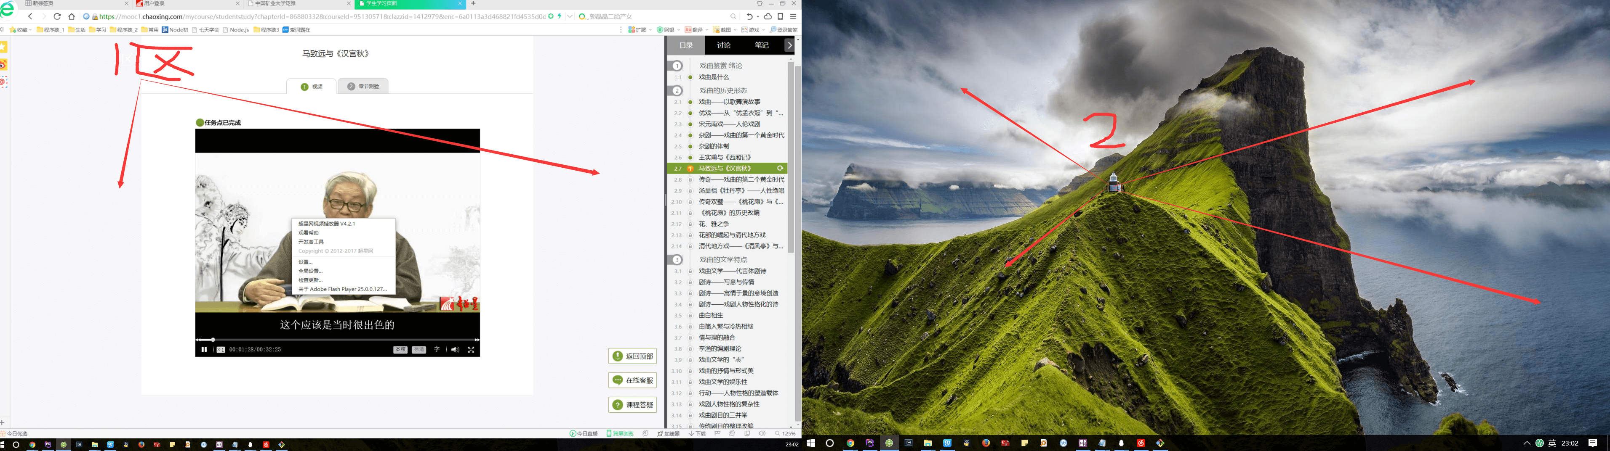The image size is (1610, 451).
Task: Switch to the 用户登录 browser tab
Action: pyautogui.click(x=187, y=4)
